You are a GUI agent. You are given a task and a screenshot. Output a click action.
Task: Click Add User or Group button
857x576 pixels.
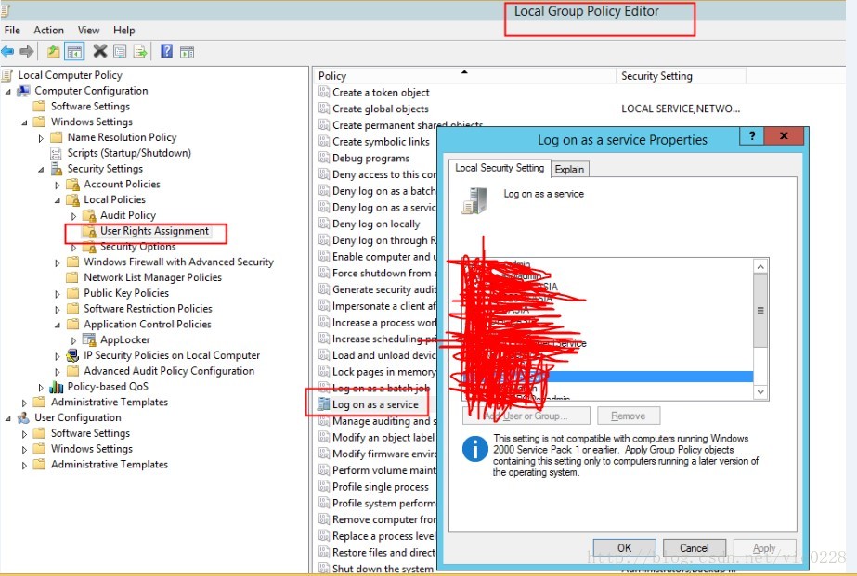coord(526,416)
